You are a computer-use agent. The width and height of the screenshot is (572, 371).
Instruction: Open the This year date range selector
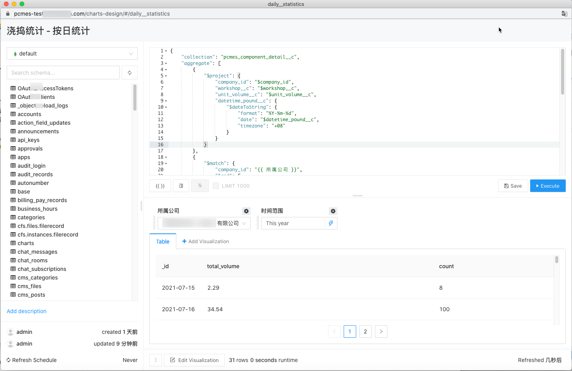point(299,223)
